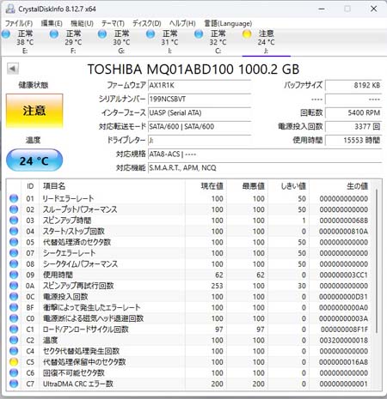
Task: Select the 代替処理保留中のセクタ数 attribute name
Action: 84,362
